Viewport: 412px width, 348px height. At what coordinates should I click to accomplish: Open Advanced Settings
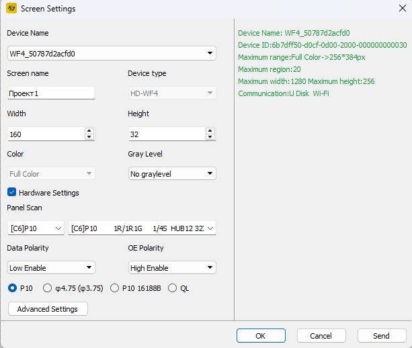(48, 309)
